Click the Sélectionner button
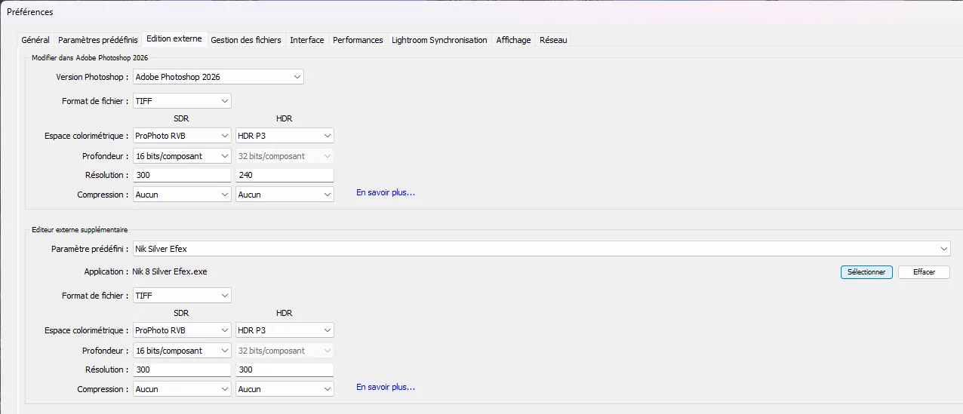 866,272
